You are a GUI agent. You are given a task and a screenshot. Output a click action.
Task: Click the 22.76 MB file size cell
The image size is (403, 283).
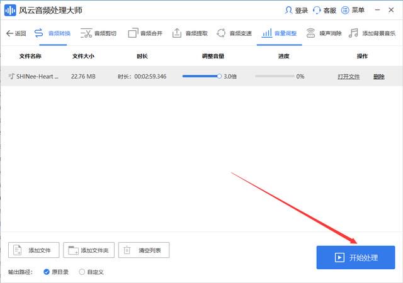tap(83, 76)
